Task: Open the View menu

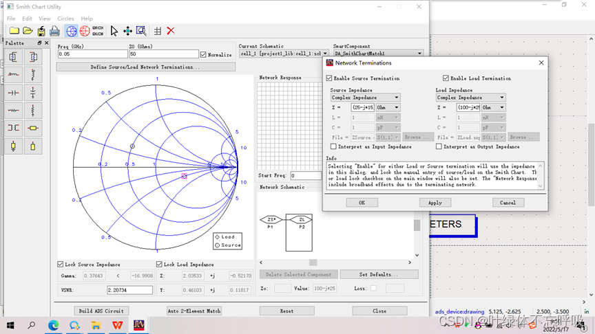Action: [44, 19]
